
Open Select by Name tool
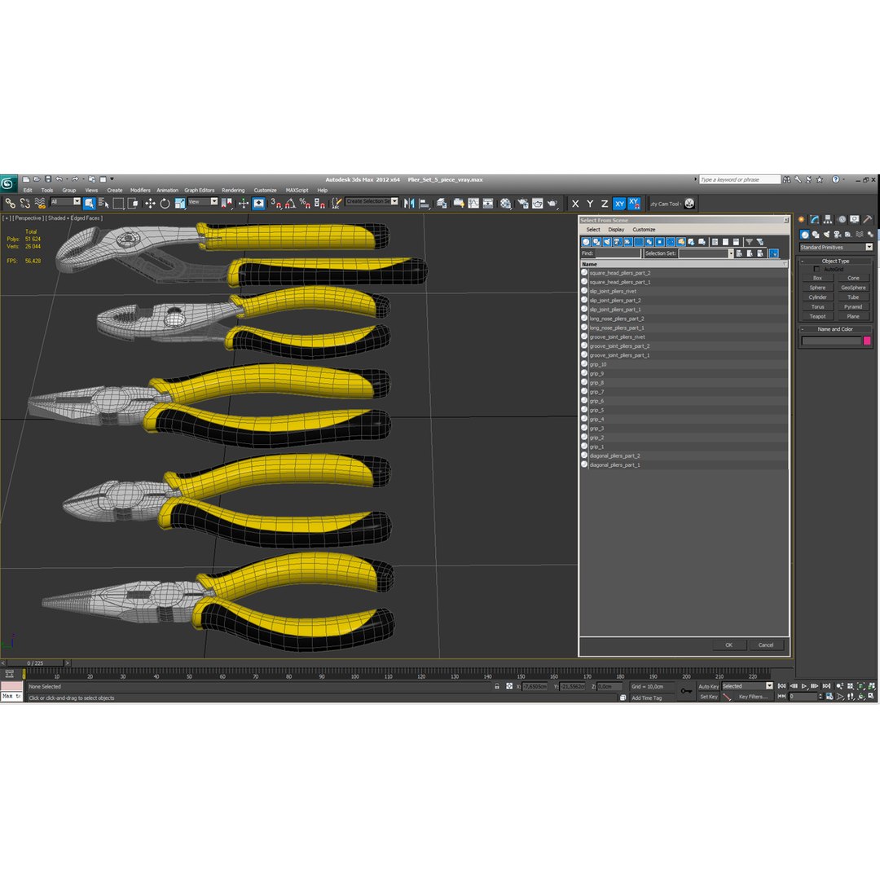(103, 203)
